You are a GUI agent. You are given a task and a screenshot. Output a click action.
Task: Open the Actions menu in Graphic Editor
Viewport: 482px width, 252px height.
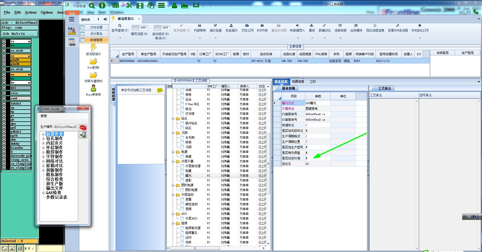click(31, 12)
